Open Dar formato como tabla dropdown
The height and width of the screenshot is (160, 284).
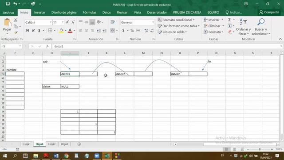pos(178,26)
